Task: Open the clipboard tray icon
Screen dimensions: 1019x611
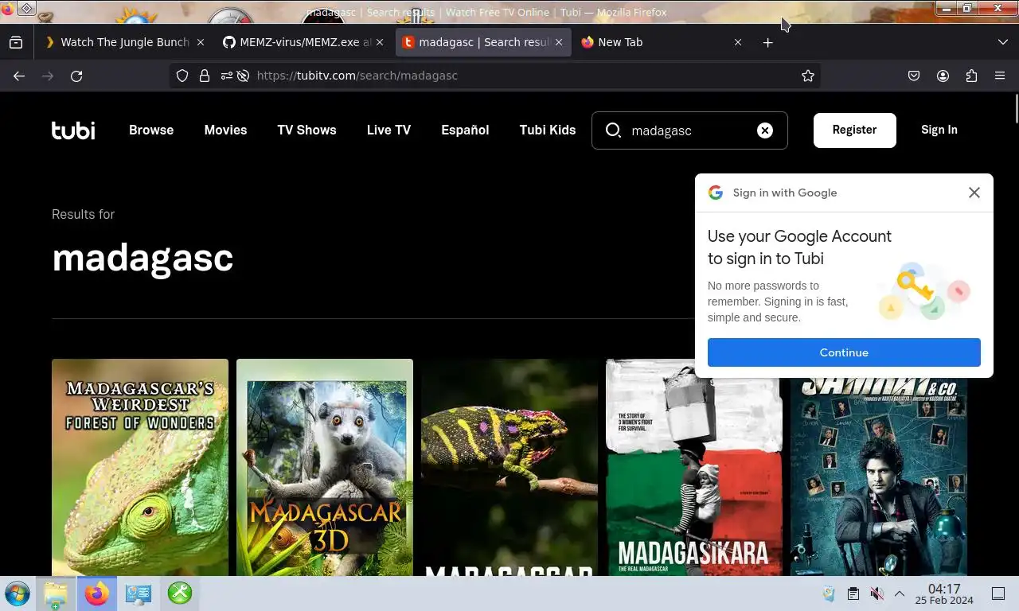Action: click(x=853, y=593)
